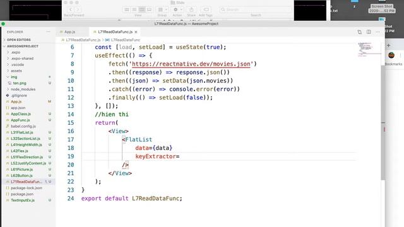Open the app.json file
Image resolution: width=404 pixels, height=227 pixels.
click(18, 108)
